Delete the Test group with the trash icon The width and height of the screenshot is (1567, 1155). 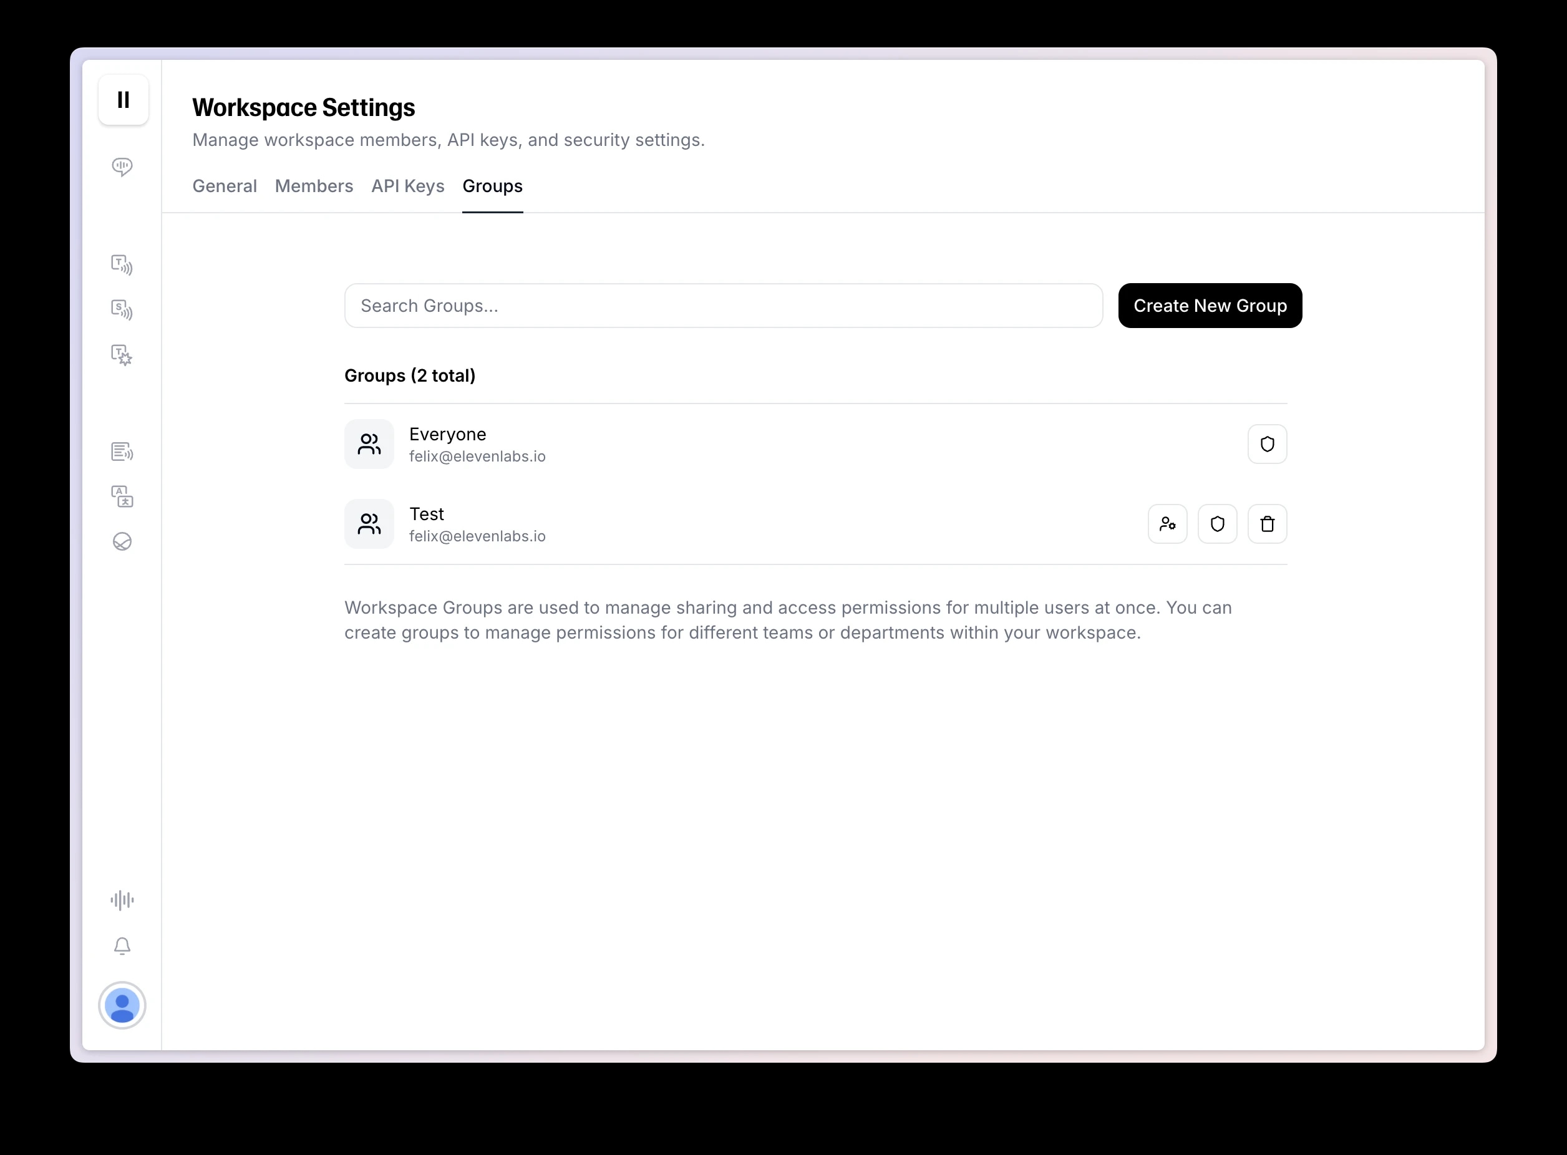[1267, 523]
